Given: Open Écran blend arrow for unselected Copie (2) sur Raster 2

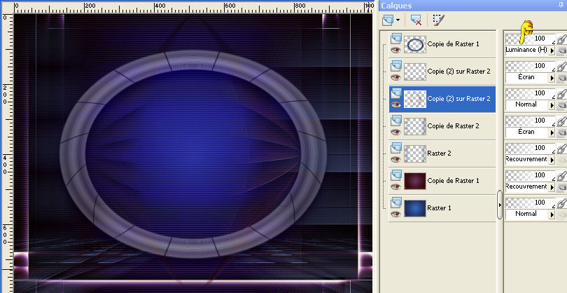Looking at the screenshot, I should click(x=552, y=78).
